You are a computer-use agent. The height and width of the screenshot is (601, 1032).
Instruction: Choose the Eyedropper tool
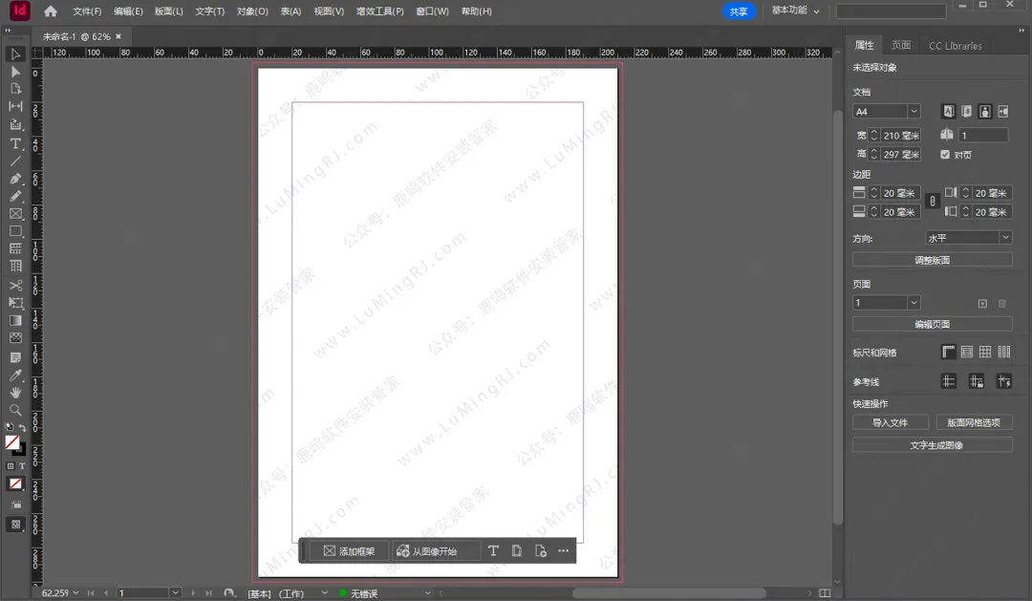pyautogui.click(x=15, y=375)
